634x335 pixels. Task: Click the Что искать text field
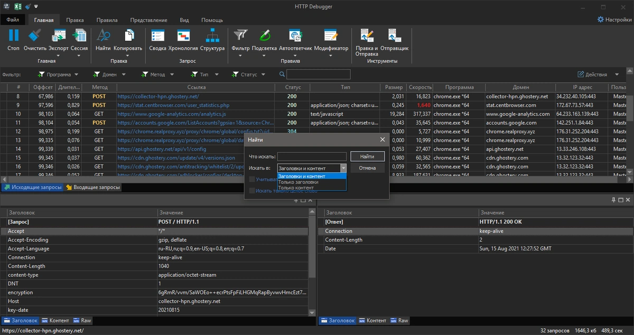click(x=312, y=156)
